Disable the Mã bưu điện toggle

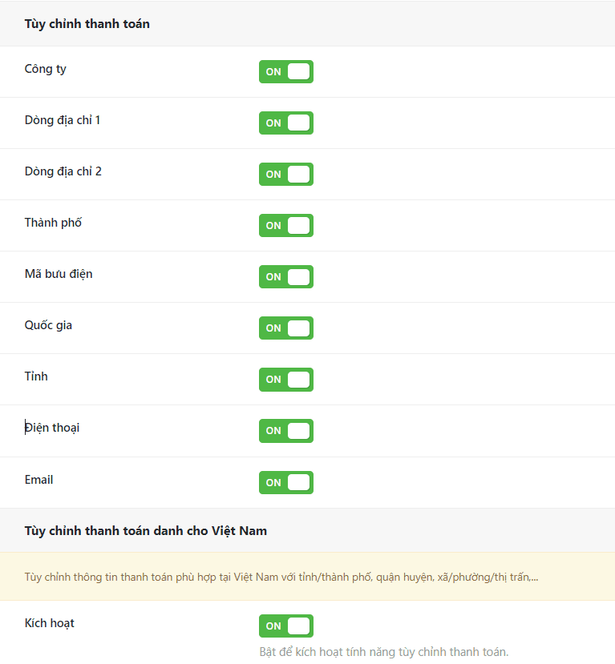point(285,276)
